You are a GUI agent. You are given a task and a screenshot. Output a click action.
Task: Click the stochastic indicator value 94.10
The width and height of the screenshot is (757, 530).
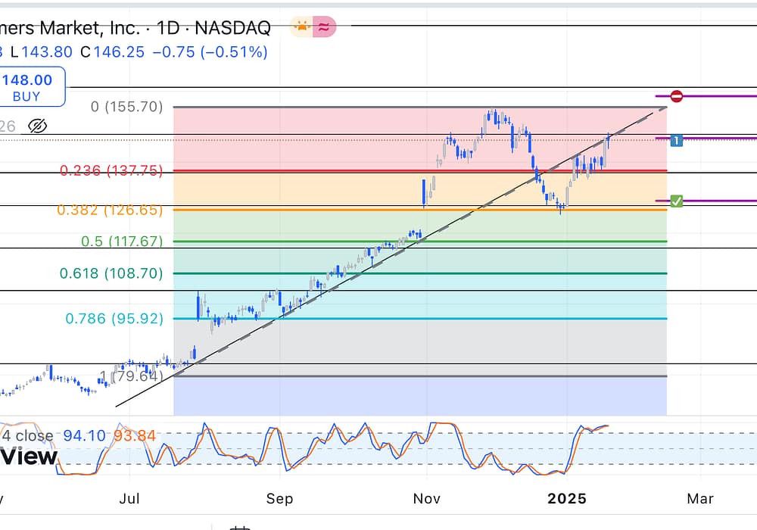(84, 435)
